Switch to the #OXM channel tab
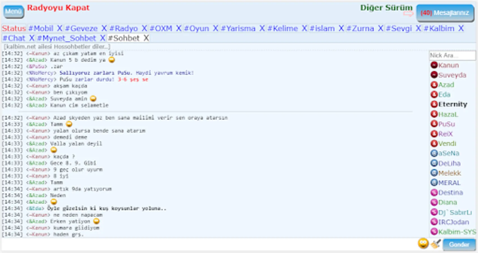The height and width of the screenshot is (253, 478). [161, 28]
